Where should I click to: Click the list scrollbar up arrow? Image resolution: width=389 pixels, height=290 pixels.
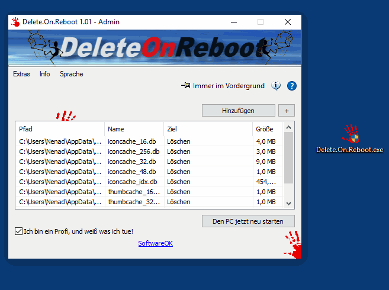pos(288,127)
